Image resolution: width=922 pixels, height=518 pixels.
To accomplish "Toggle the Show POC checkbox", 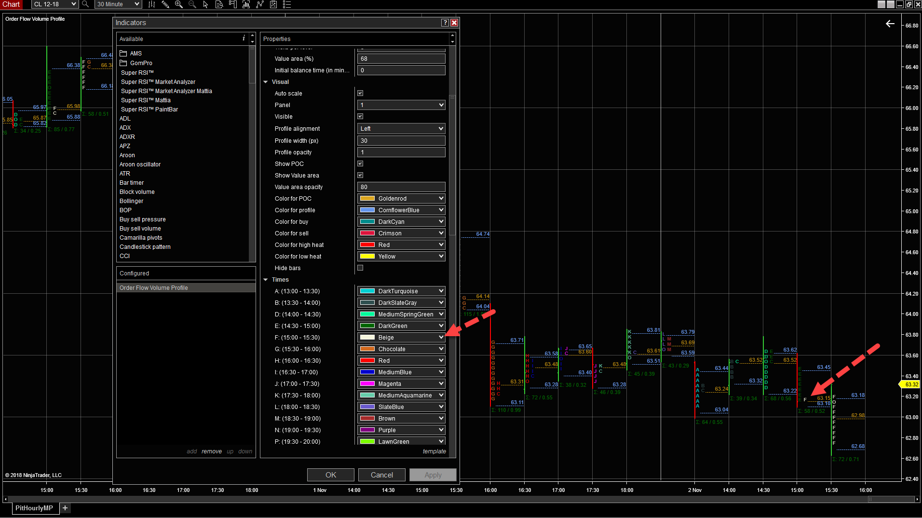I will click(360, 164).
